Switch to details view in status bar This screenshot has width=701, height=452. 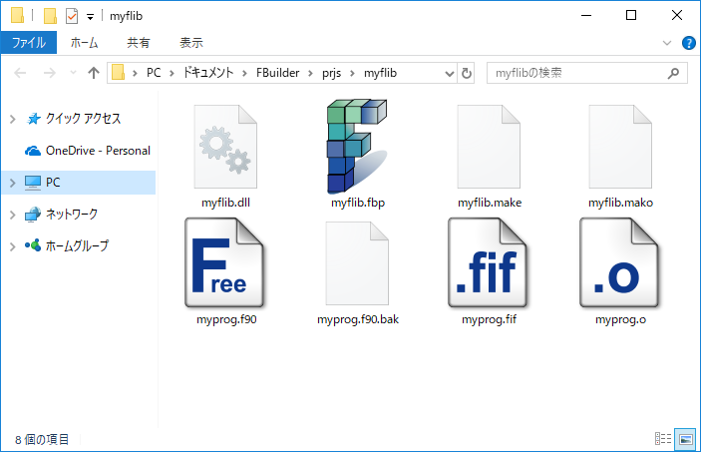(663, 439)
